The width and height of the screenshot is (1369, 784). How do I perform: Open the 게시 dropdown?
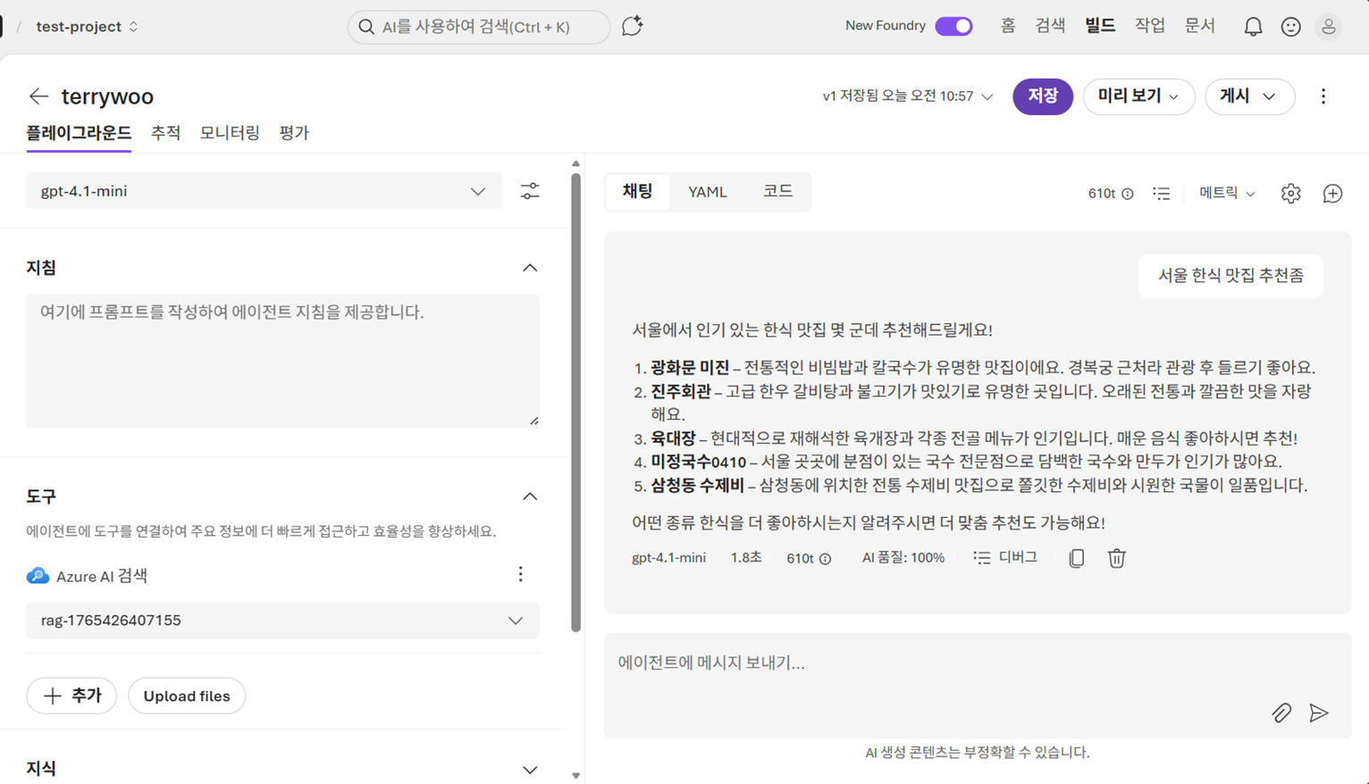pos(1249,96)
